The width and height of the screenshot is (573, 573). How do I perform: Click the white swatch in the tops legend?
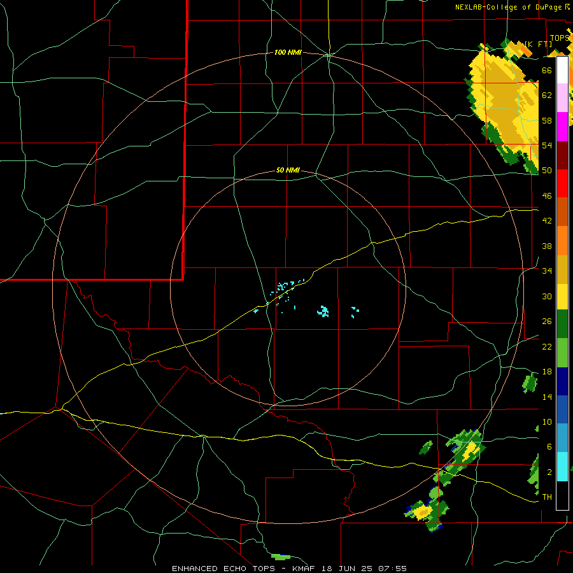pos(562,70)
